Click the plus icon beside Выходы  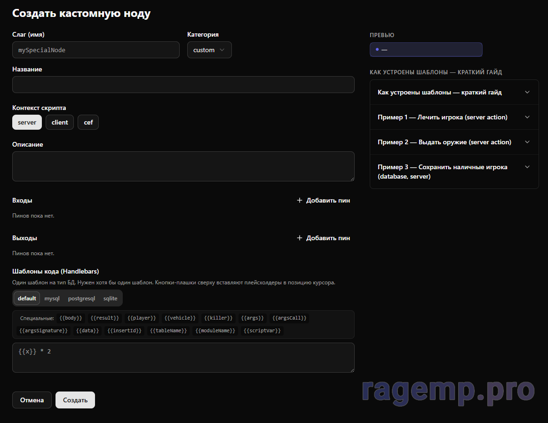300,238
